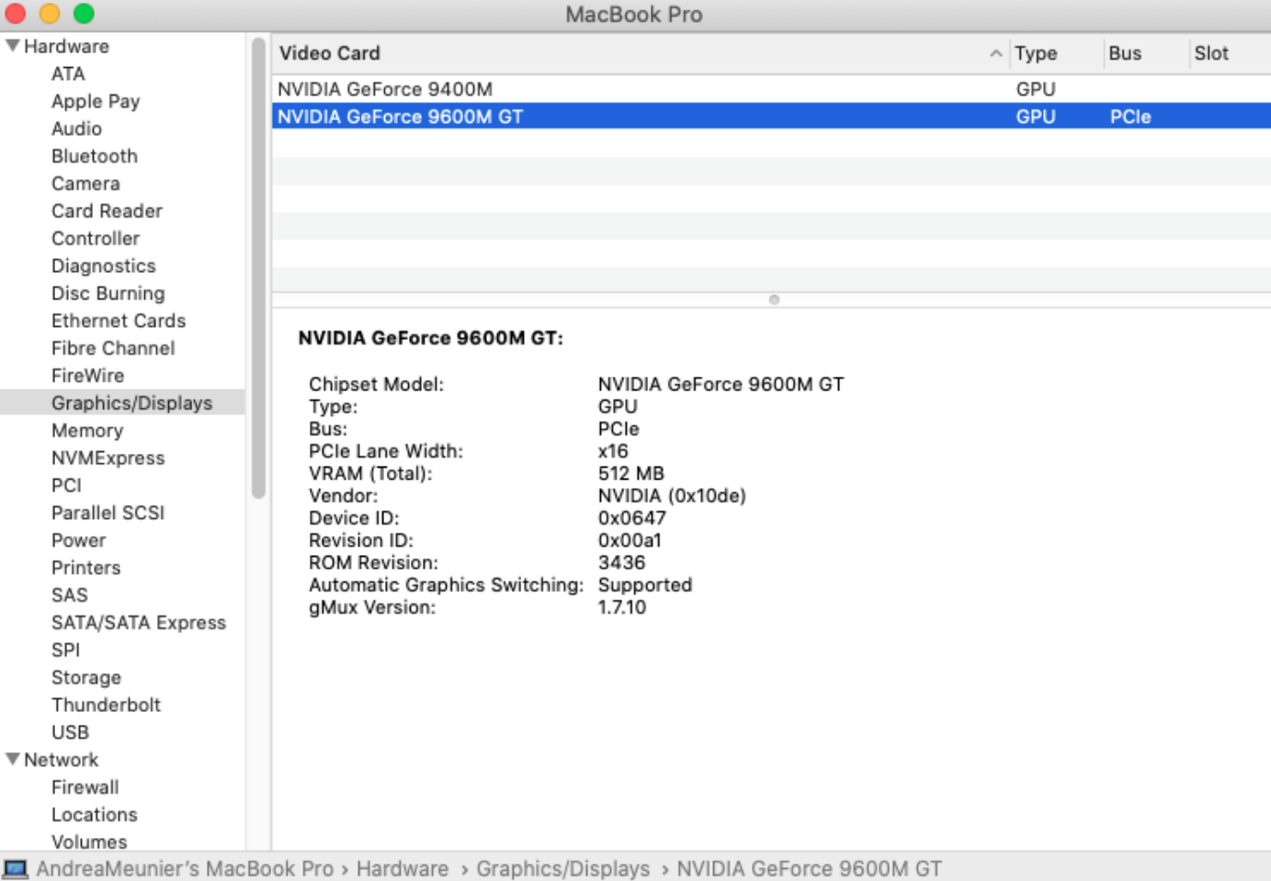
Task: Click Hardware in the path bar
Action: pyautogui.click(x=403, y=868)
